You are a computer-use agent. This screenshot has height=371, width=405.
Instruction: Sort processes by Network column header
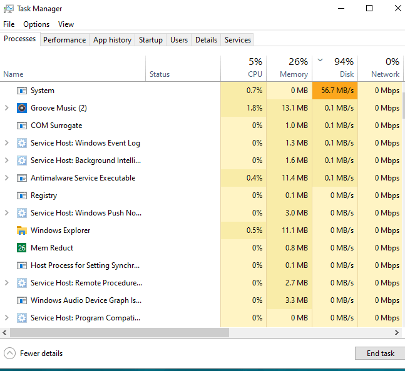(381, 69)
